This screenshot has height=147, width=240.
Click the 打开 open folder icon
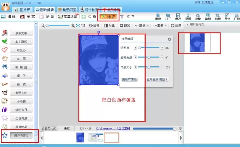pyautogui.click(x=168, y=17)
